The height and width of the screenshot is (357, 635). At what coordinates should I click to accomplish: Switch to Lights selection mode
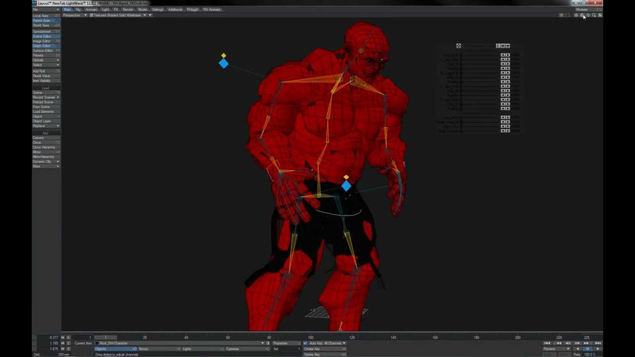(x=202, y=349)
